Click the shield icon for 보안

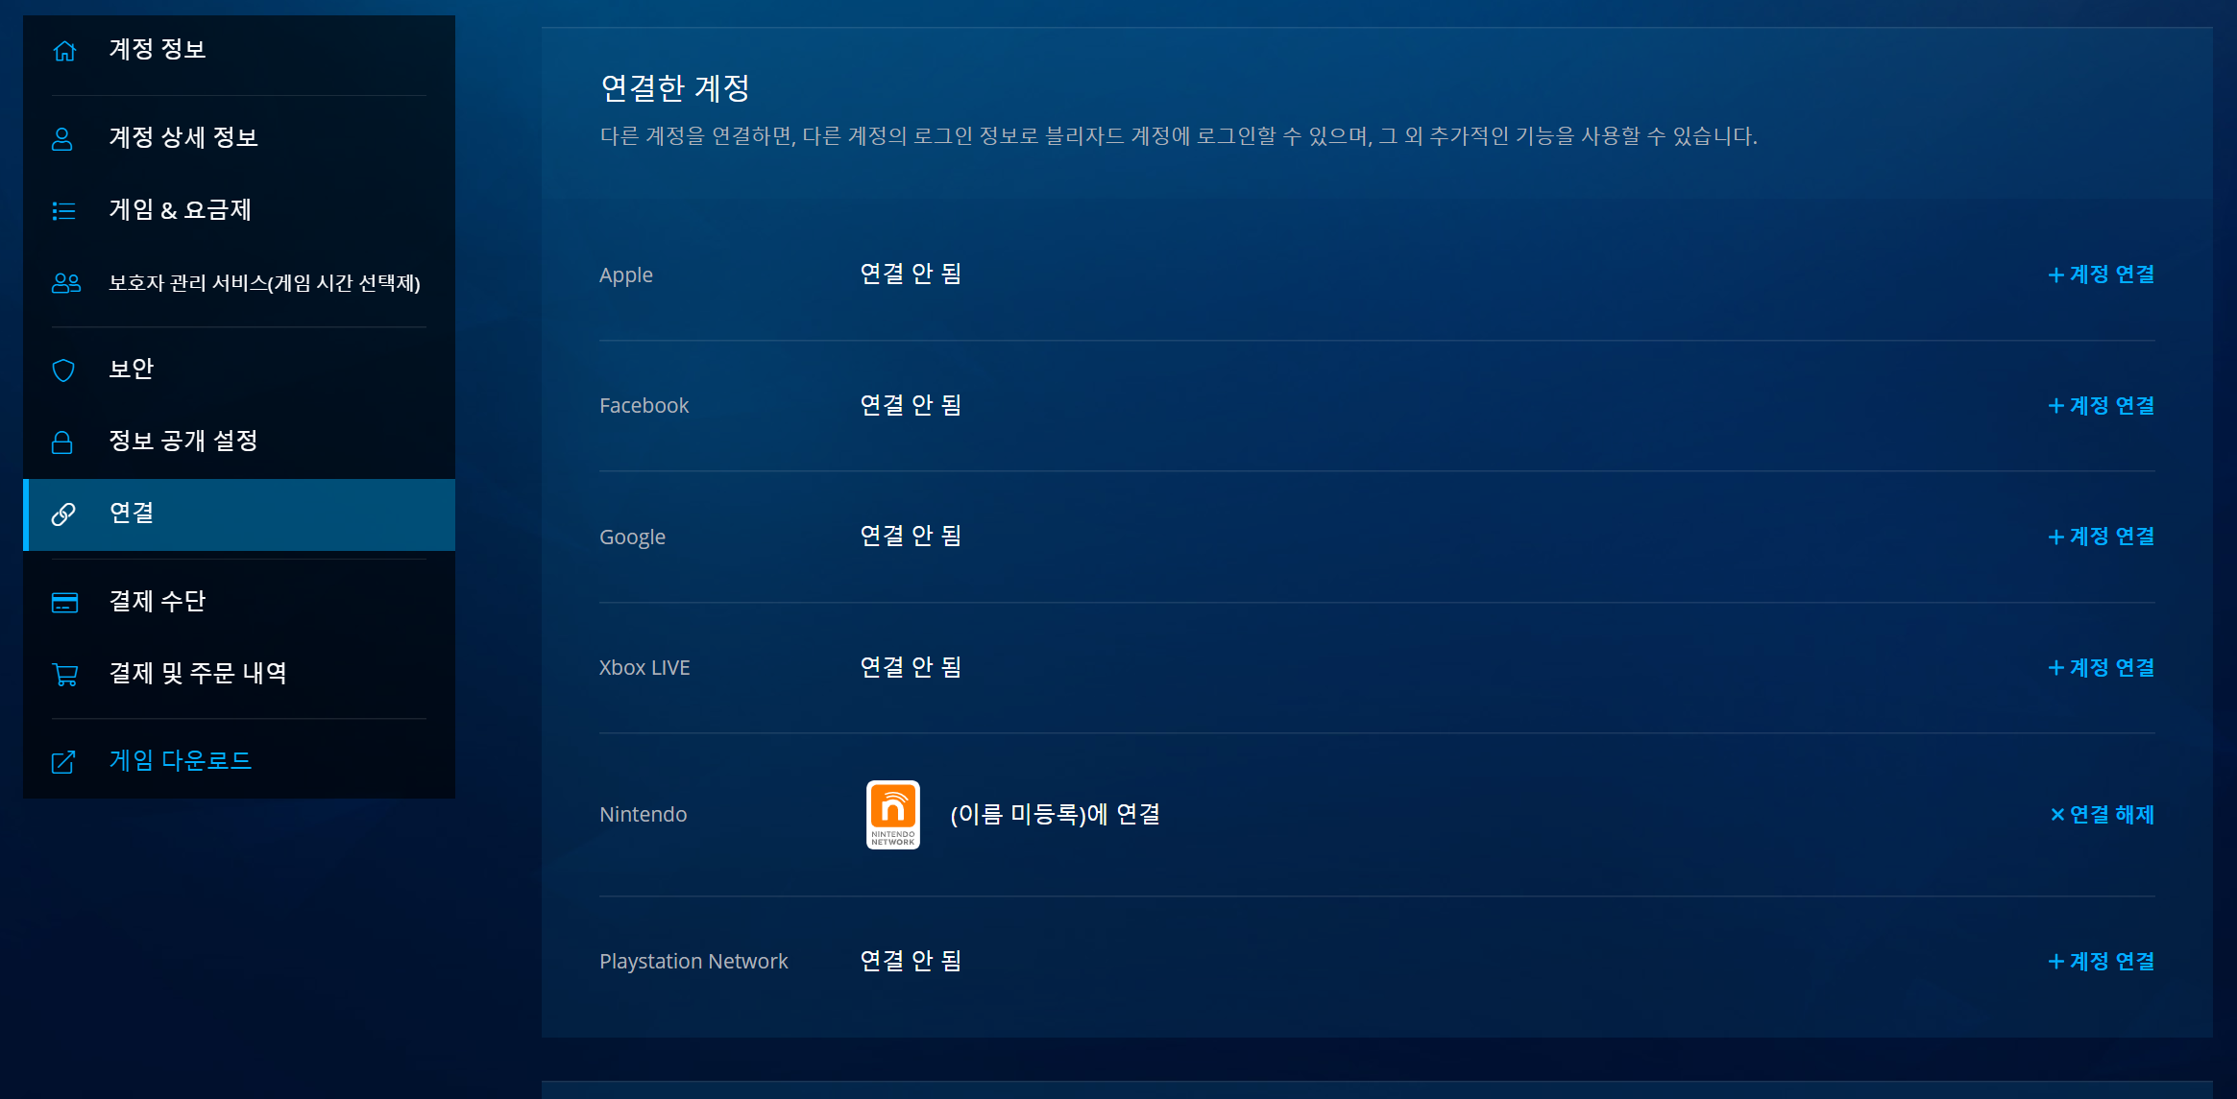(63, 370)
